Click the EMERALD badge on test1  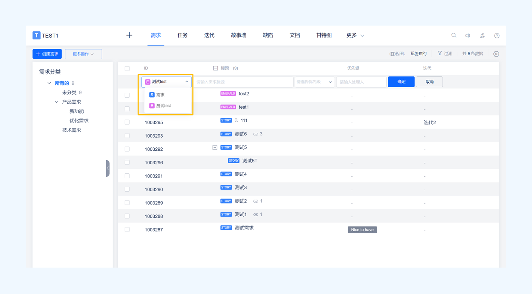228,107
